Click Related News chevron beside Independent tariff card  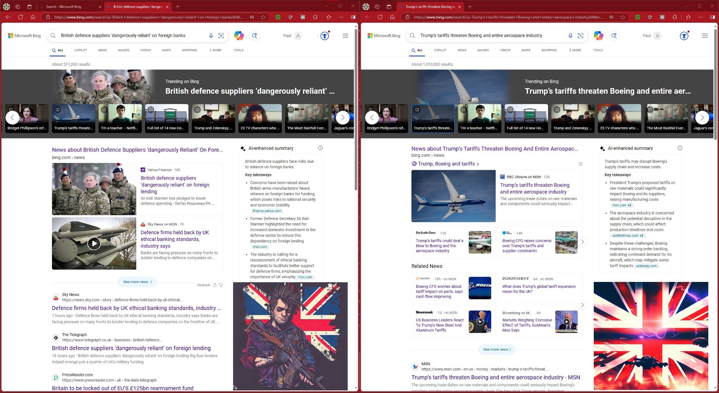582,305
